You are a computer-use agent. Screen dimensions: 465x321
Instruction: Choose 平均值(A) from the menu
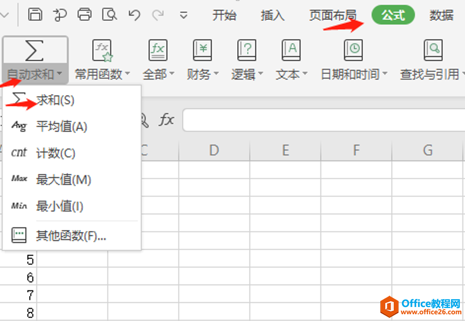click(x=72, y=126)
